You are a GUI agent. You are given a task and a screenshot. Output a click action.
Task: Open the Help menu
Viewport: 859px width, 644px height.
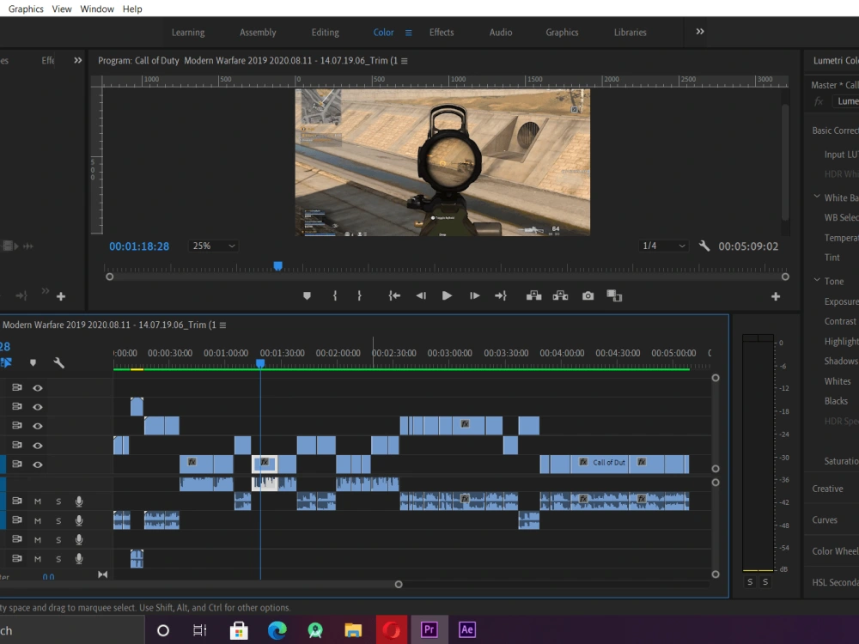point(132,9)
